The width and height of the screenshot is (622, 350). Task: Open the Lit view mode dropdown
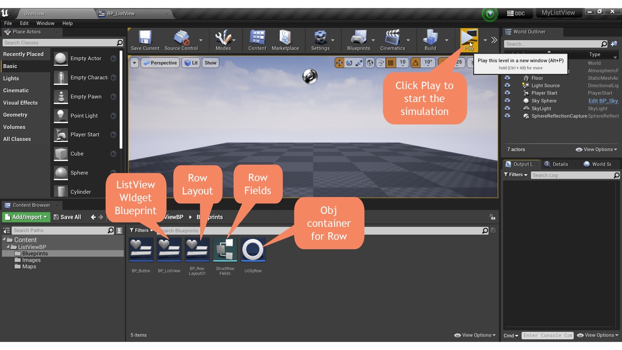click(191, 63)
